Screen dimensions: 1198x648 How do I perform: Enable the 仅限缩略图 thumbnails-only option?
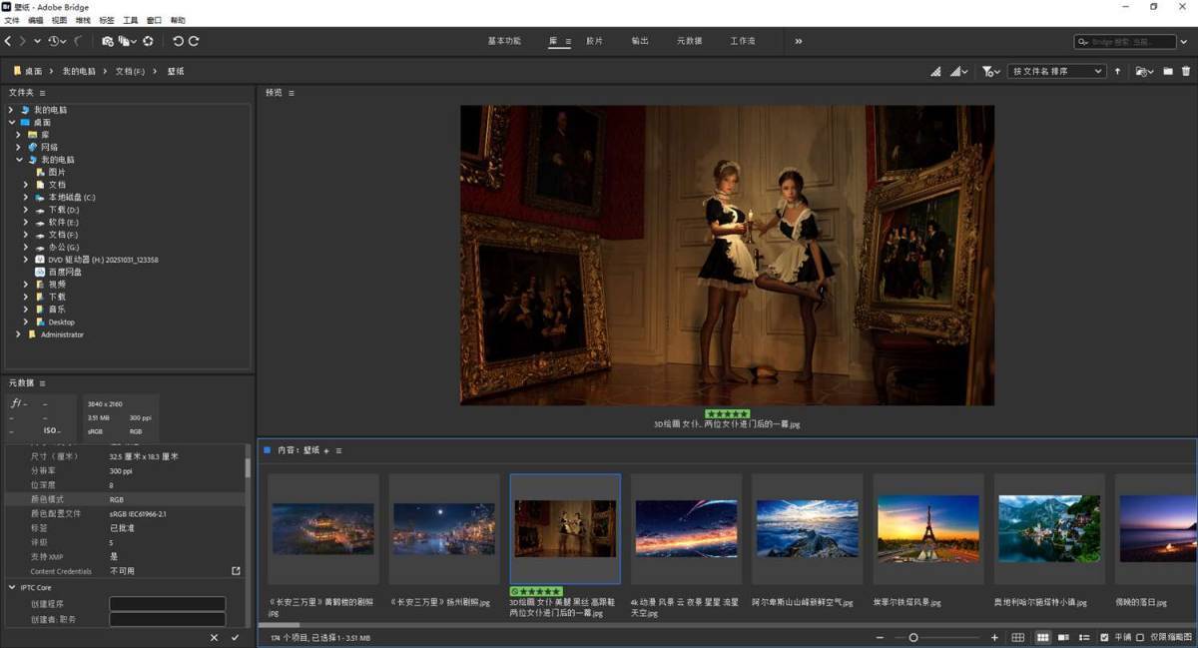click(x=1140, y=638)
